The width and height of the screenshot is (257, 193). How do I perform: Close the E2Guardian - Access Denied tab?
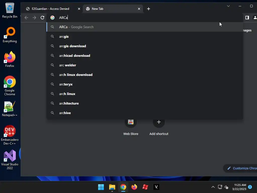(x=79, y=9)
